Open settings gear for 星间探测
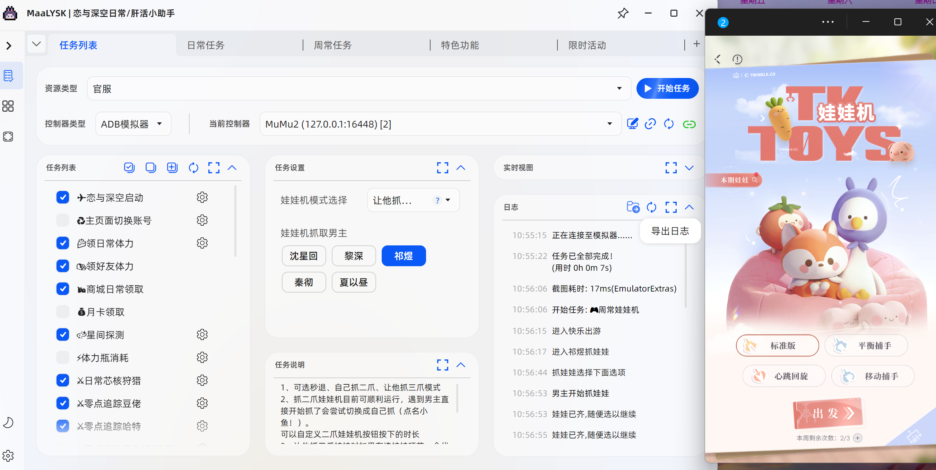 202,334
